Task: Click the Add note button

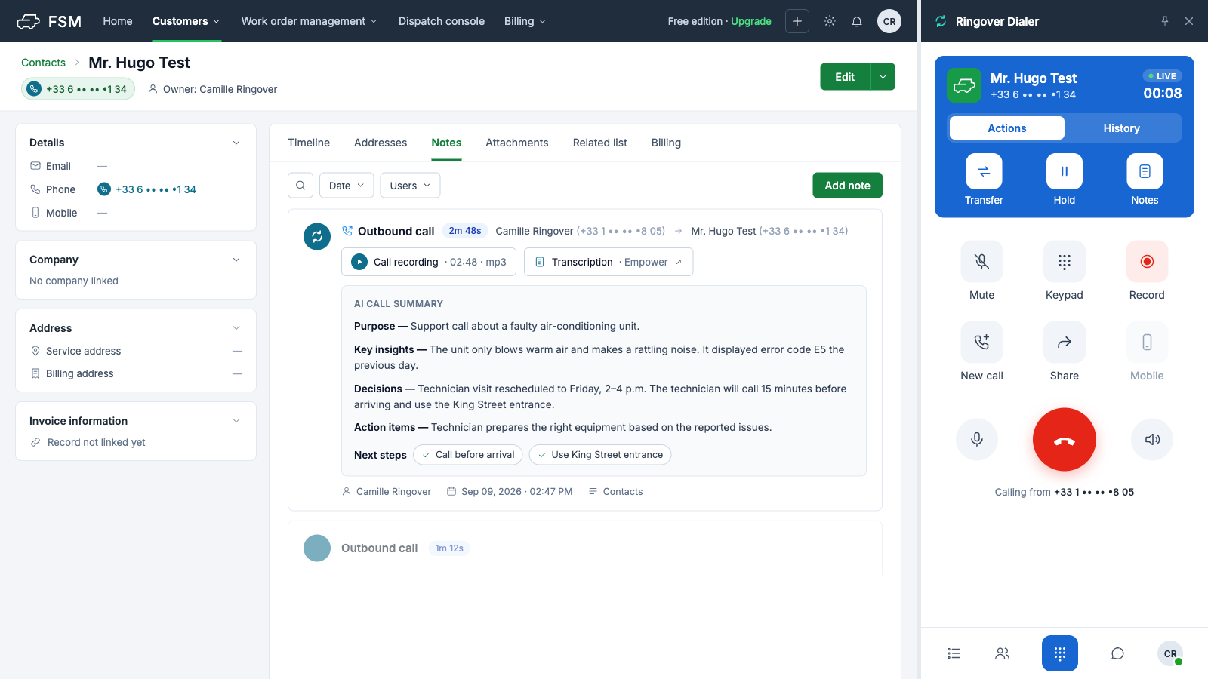Action: click(847, 186)
